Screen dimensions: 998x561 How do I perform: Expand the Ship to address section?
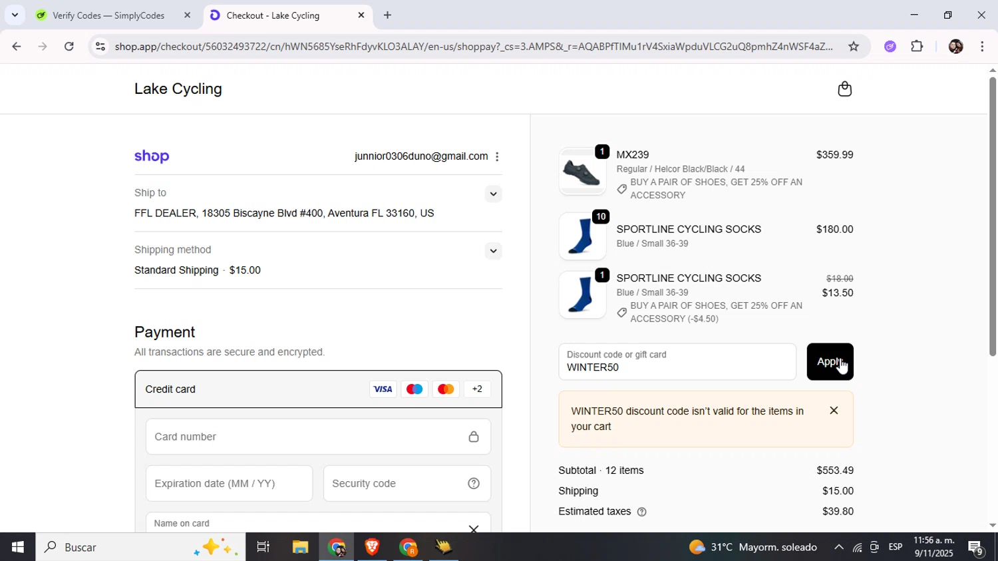click(x=493, y=194)
